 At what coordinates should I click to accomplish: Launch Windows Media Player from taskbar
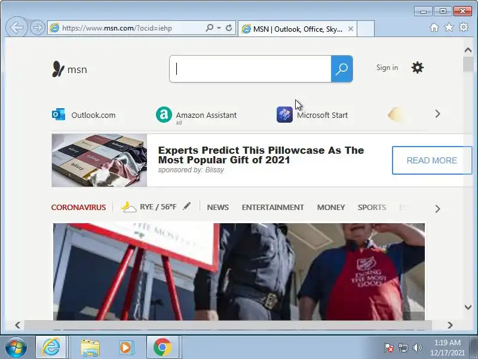[x=125, y=348]
